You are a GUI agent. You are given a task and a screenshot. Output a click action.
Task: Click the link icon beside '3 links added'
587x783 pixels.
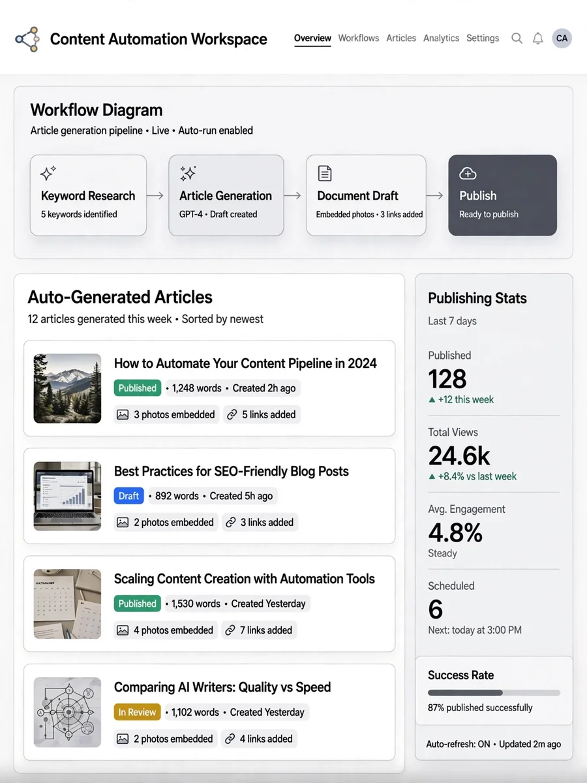pos(230,522)
